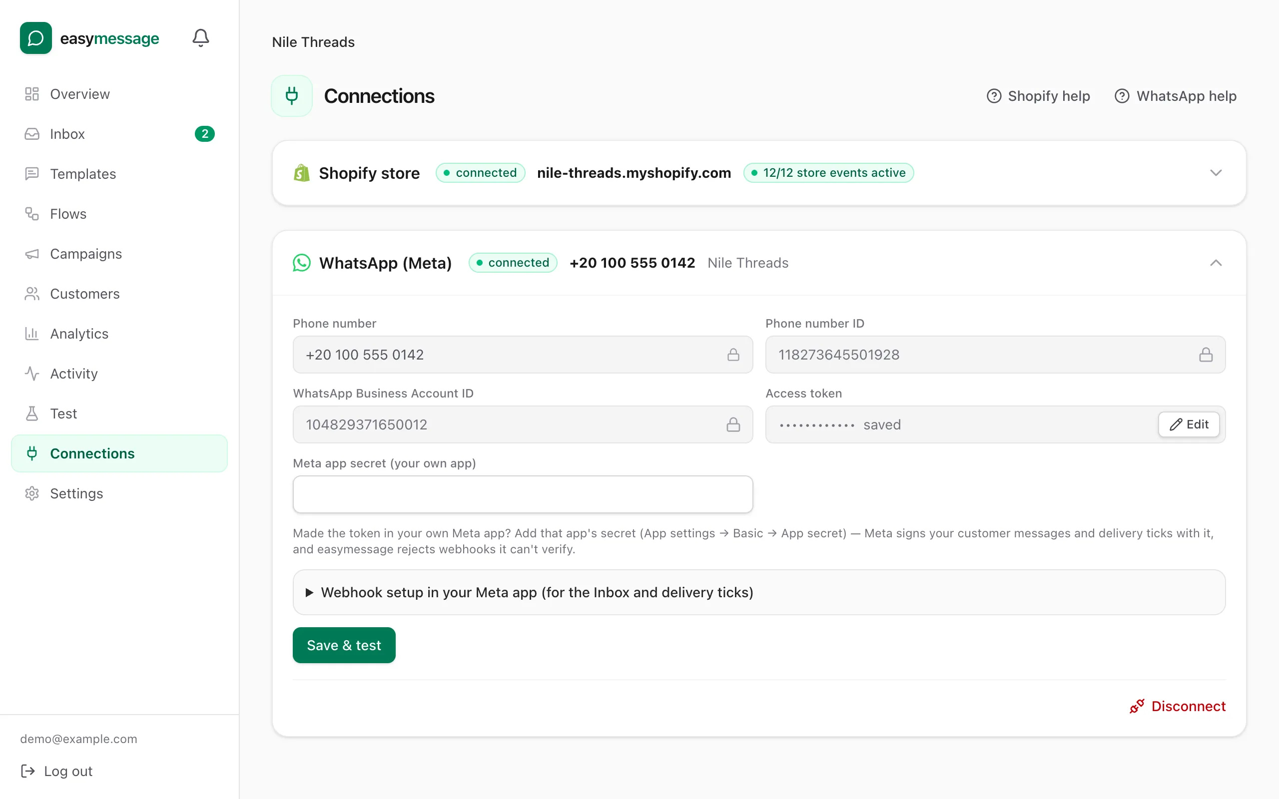This screenshot has height=799, width=1279.
Task: Click the nile-threads.myshopify.com text
Action: pyautogui.click(x=634, y=173)
